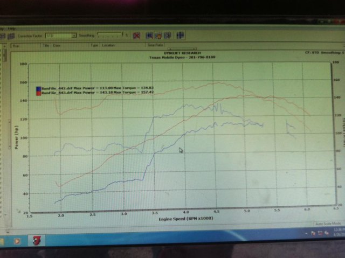The height and width of the screenshot is (258, 345).
Task: Click the graph icon right of hand icon
Action: 168,36
